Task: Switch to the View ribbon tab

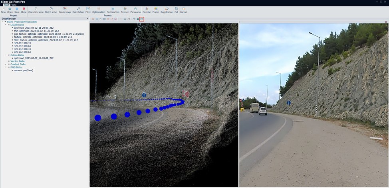Action: [14, 5]
